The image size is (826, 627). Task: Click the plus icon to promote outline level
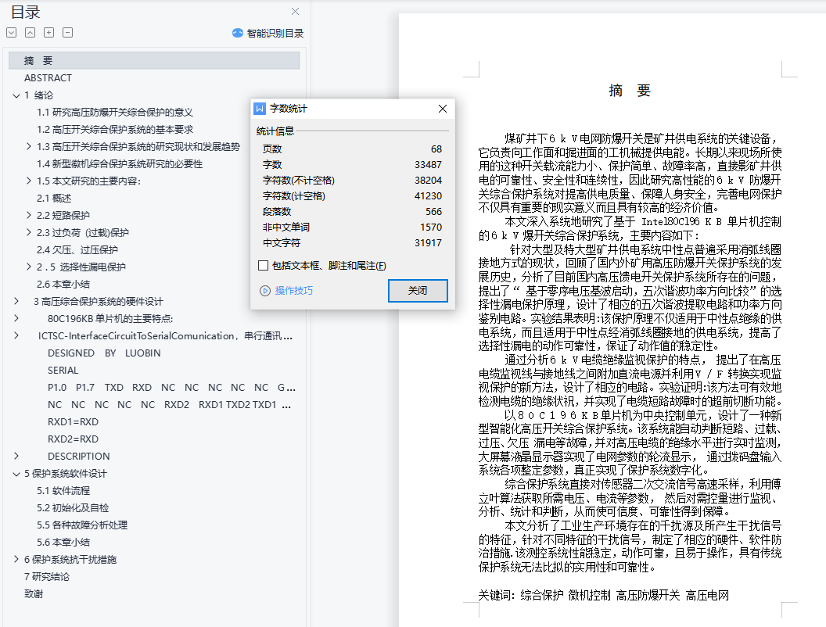49,33
